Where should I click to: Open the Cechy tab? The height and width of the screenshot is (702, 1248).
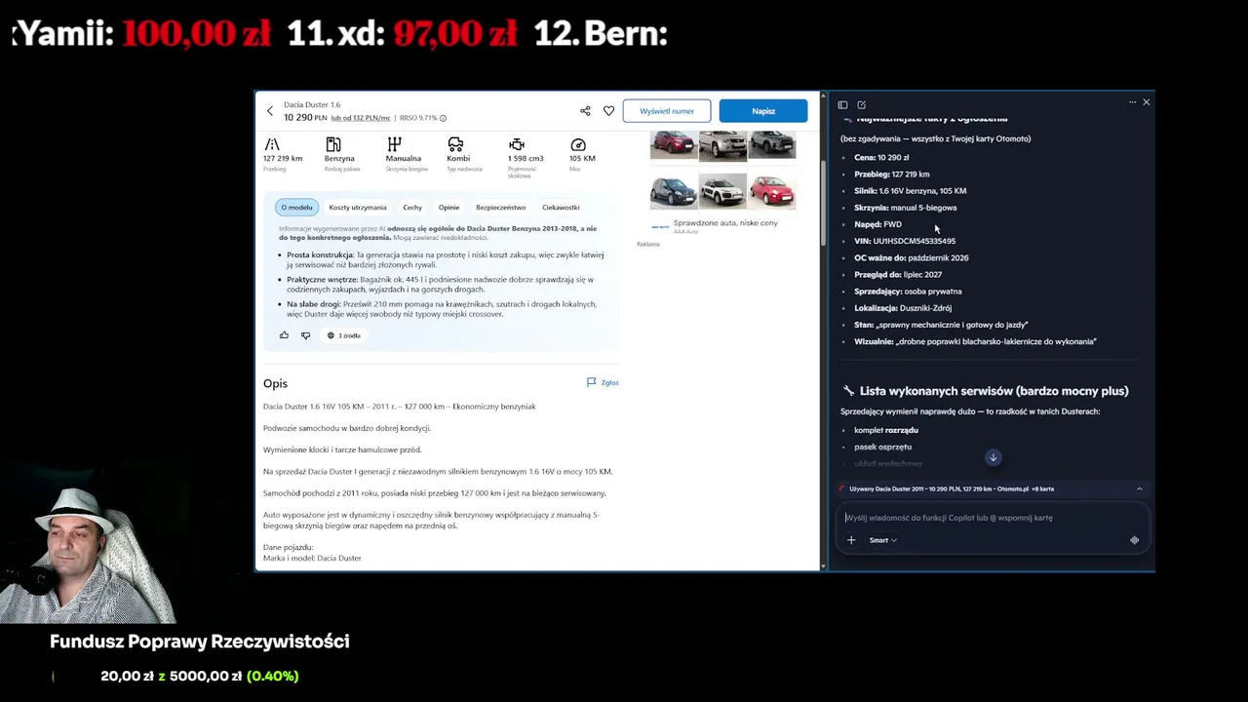click(x=412, y=208)
